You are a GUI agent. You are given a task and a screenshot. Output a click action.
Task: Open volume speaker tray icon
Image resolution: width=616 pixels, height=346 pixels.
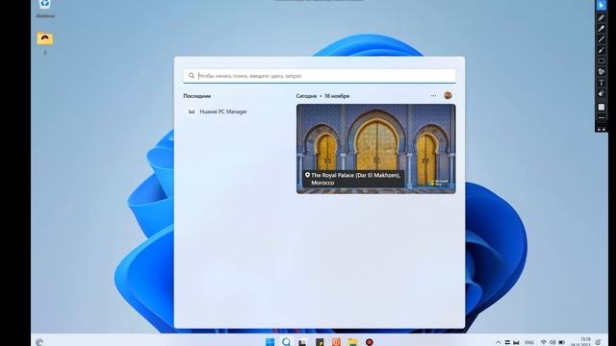552,342
